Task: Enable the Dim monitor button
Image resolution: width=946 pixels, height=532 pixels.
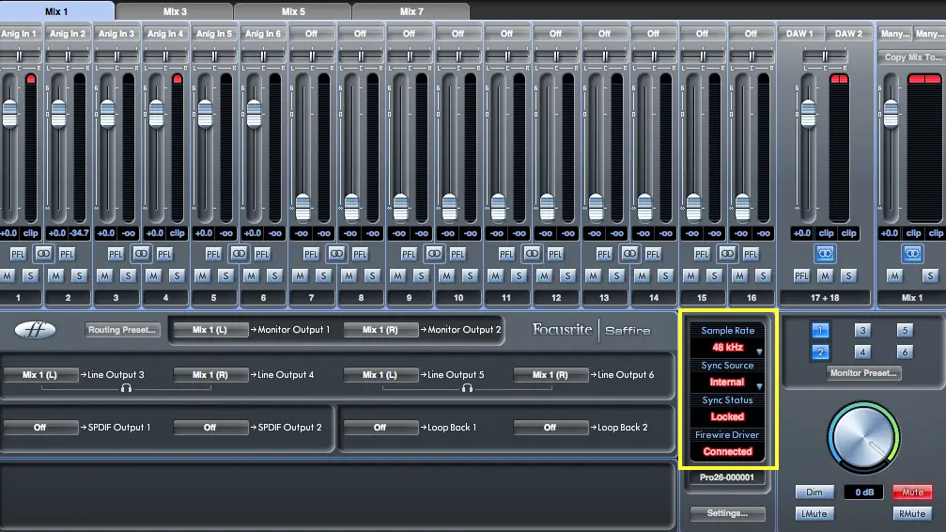Action: pyautogui.click(x=814, y=492)
